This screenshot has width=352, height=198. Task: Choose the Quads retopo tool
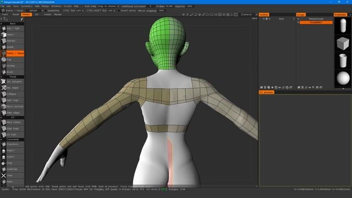12,47
